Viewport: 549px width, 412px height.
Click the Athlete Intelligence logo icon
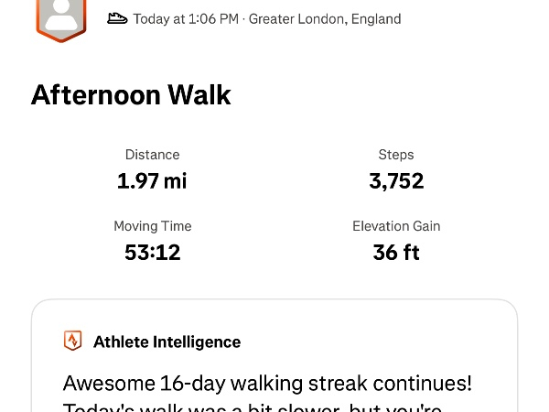[72, 342]
